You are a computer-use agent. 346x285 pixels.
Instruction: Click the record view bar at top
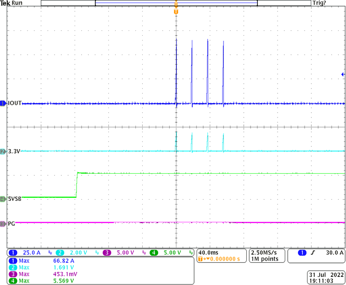176,3
